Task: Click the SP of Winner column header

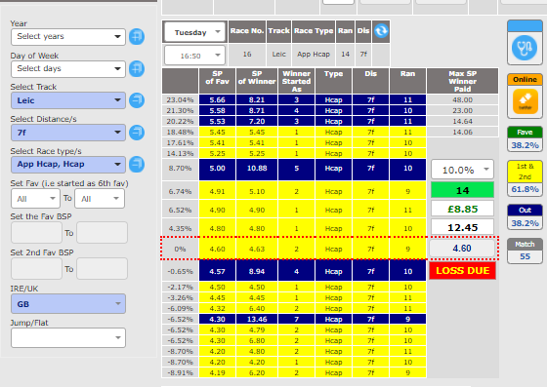Action: click(x=257, y=81)
